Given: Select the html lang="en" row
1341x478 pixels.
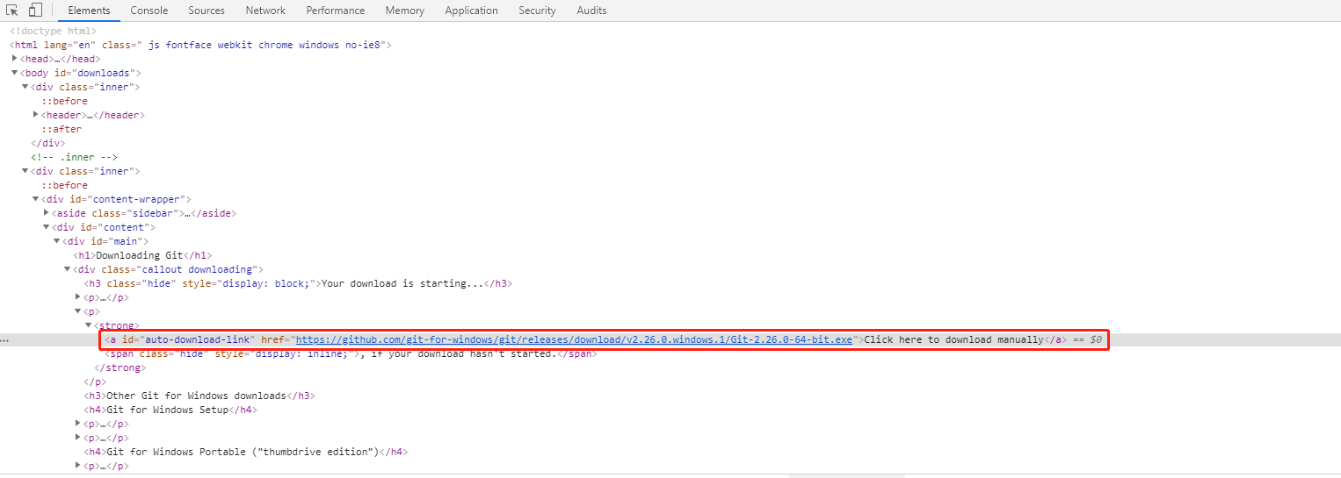Looking at the screenshot, I should click(x=200, y=45).
